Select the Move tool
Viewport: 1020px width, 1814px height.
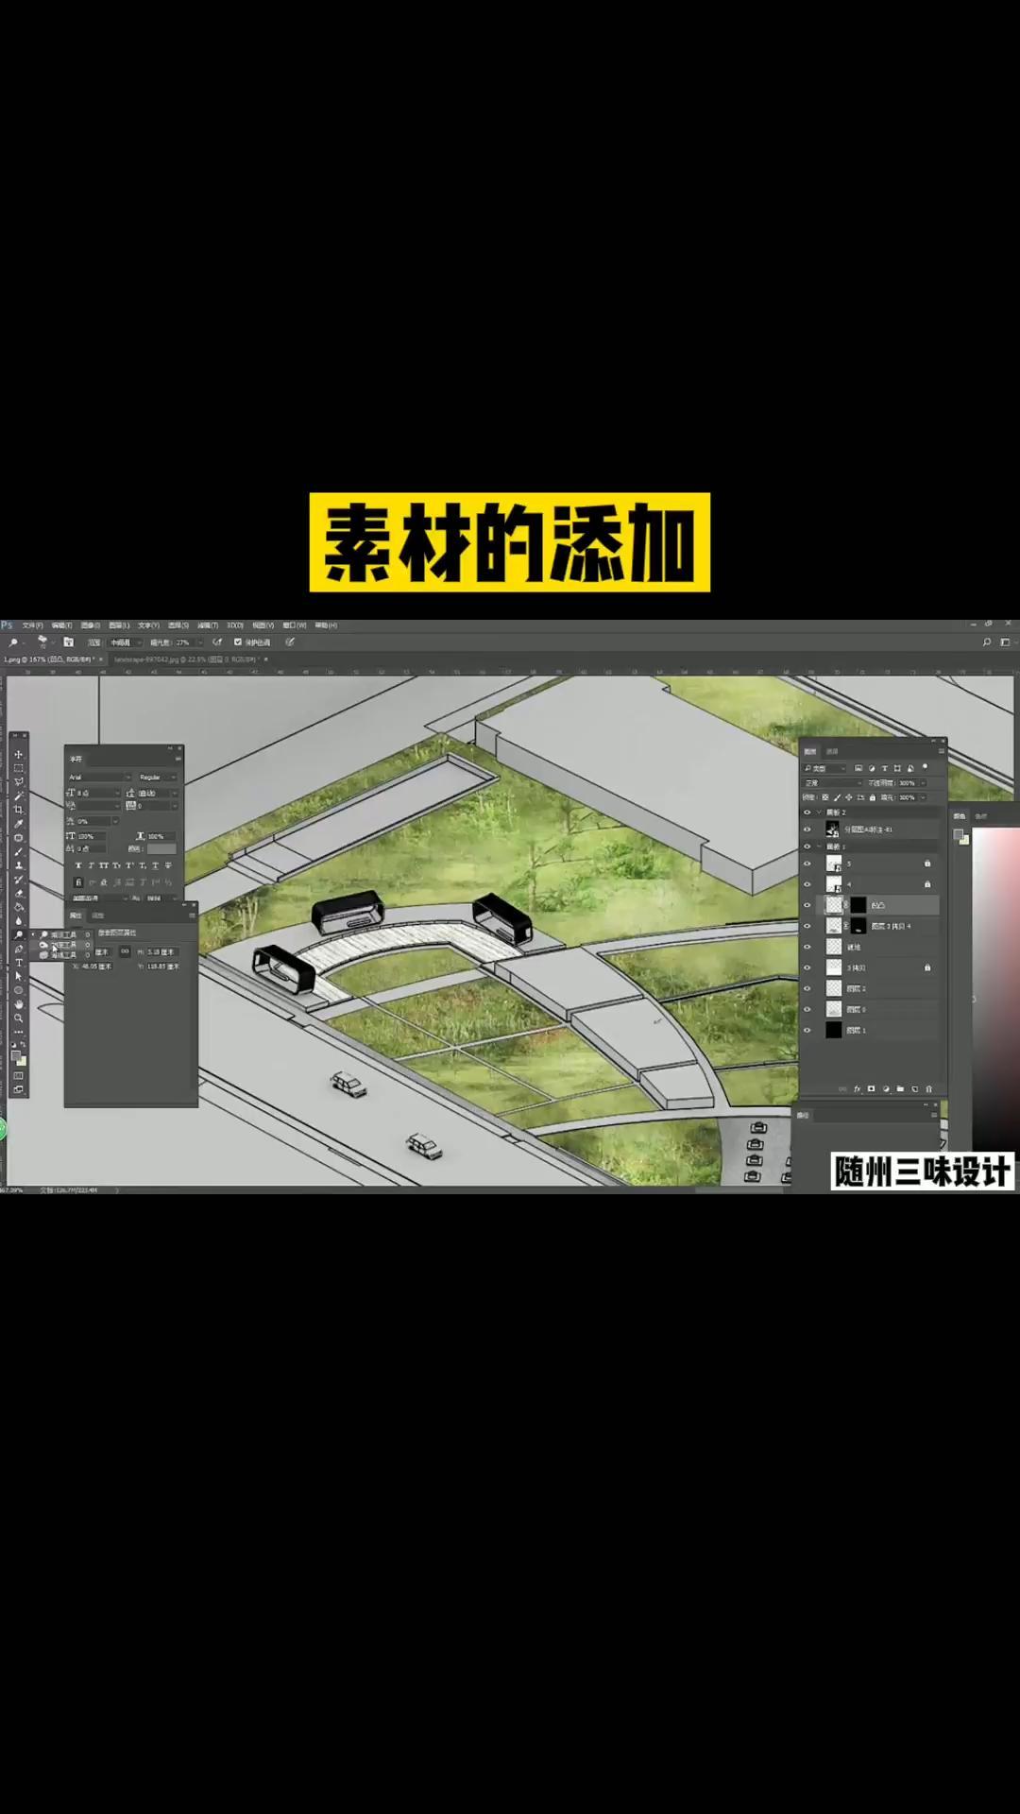tap(18, 754)
